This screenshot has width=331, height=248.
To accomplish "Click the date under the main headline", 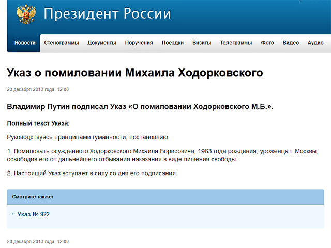I will coord(38,89).
